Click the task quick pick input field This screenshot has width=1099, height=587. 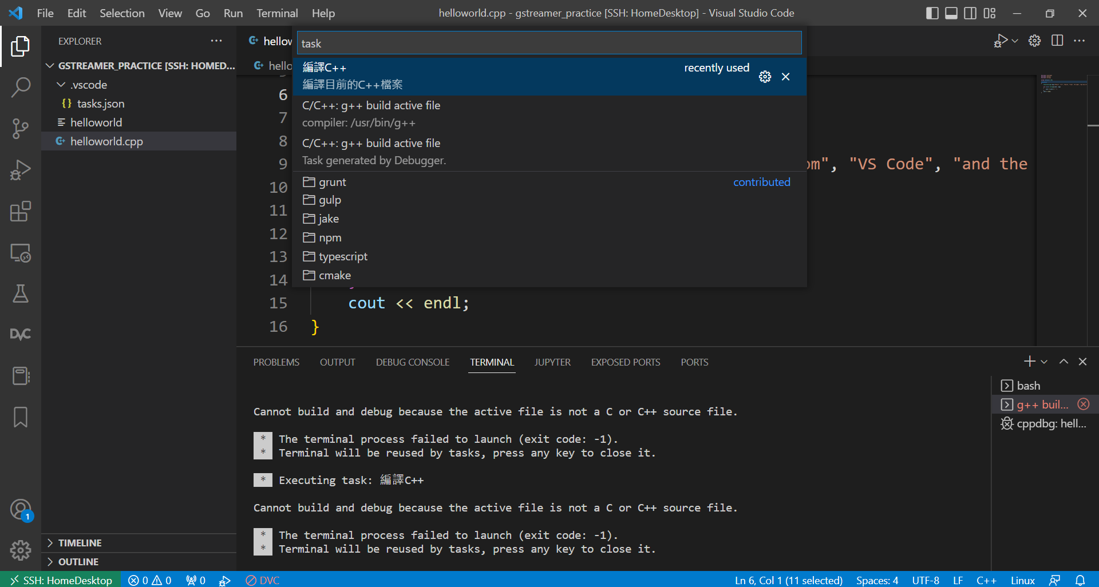click(x=549, y=43)
